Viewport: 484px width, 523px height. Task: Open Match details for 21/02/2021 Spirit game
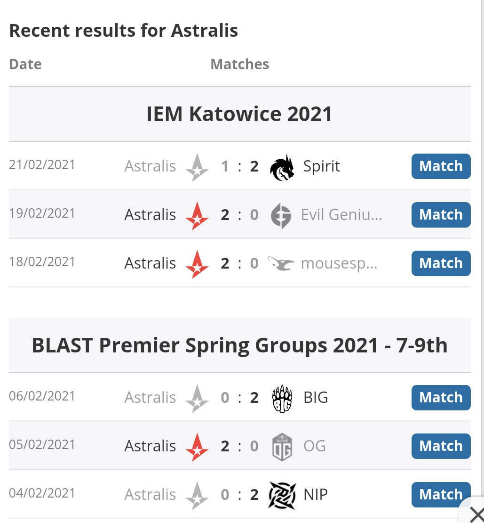[441, 166]
